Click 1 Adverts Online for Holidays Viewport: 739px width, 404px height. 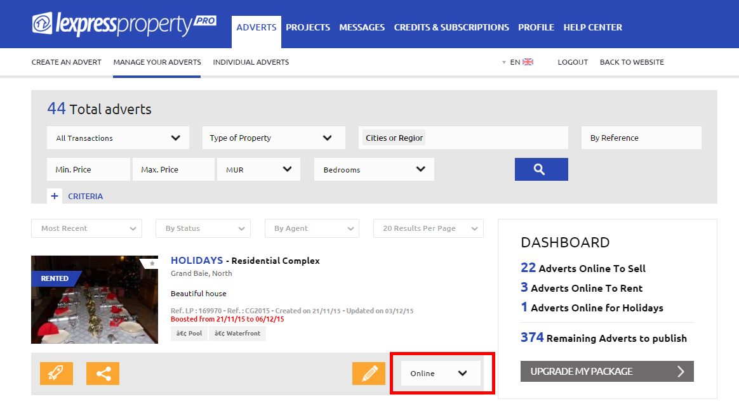coord(592,308)
